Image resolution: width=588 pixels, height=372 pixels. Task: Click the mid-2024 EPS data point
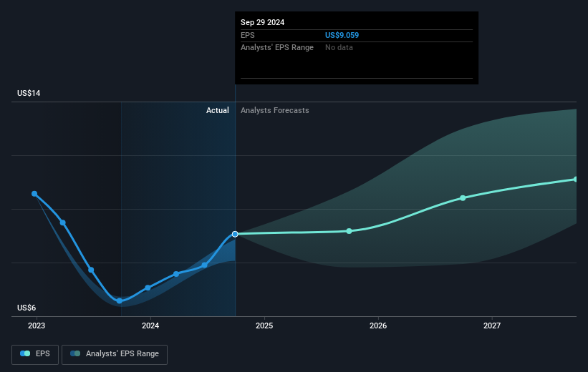click(204, 265)
